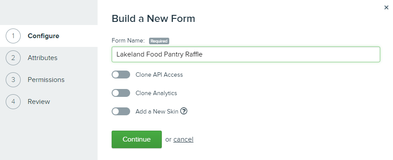Click the step 1 circle icon
This screenshot has width=393, height=160.
[x=13, y=36]
